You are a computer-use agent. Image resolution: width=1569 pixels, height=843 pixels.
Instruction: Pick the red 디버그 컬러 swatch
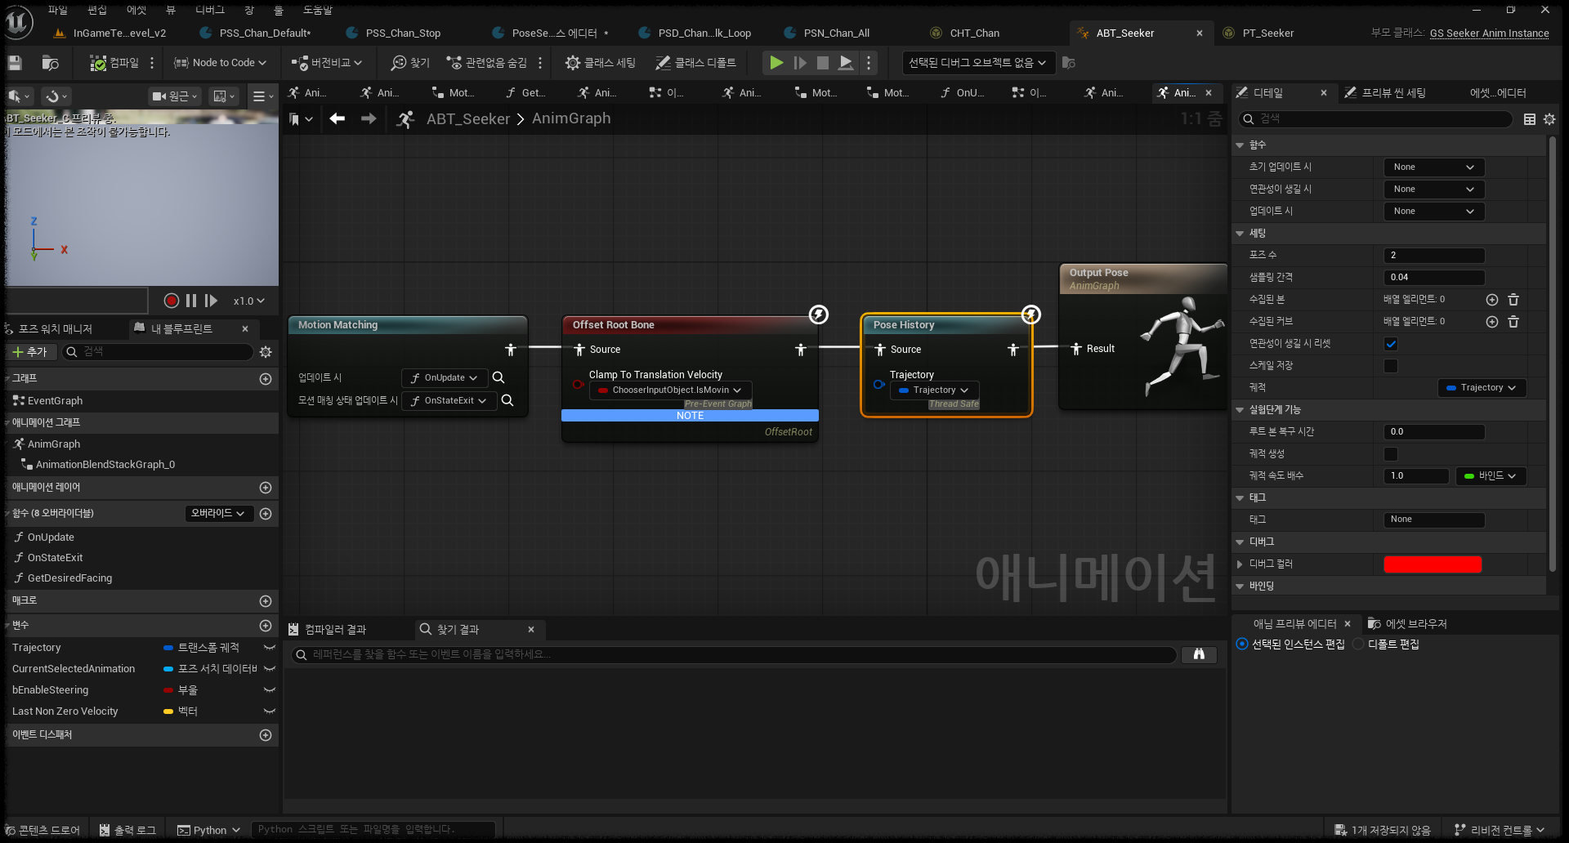click(x=1433, y=564)
